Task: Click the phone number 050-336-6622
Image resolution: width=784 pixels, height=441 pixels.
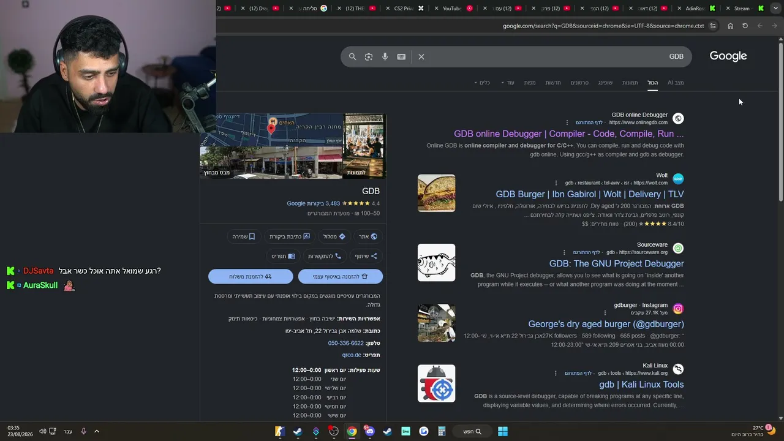Action: pos(345,343)
